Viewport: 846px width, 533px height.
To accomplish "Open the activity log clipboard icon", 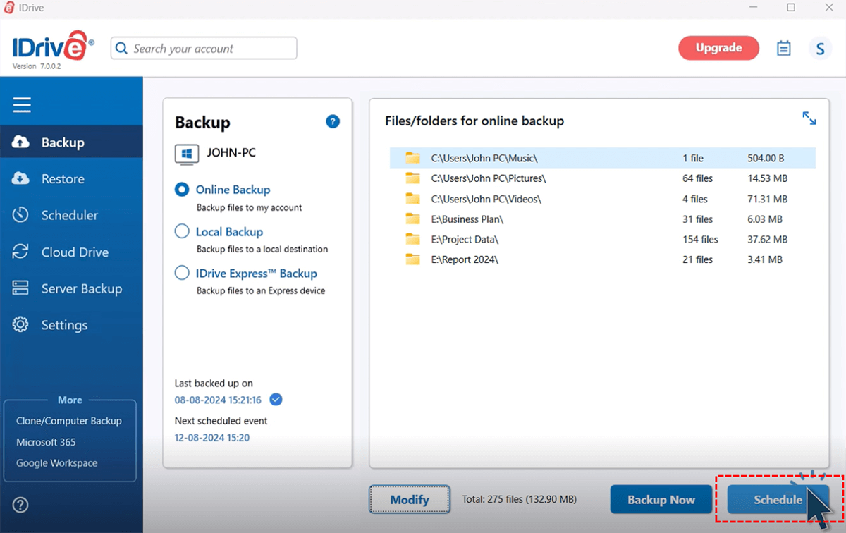I will pos(783,49).
